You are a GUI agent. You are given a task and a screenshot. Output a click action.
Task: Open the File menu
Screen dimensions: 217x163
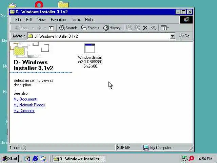tap(18, 20)
